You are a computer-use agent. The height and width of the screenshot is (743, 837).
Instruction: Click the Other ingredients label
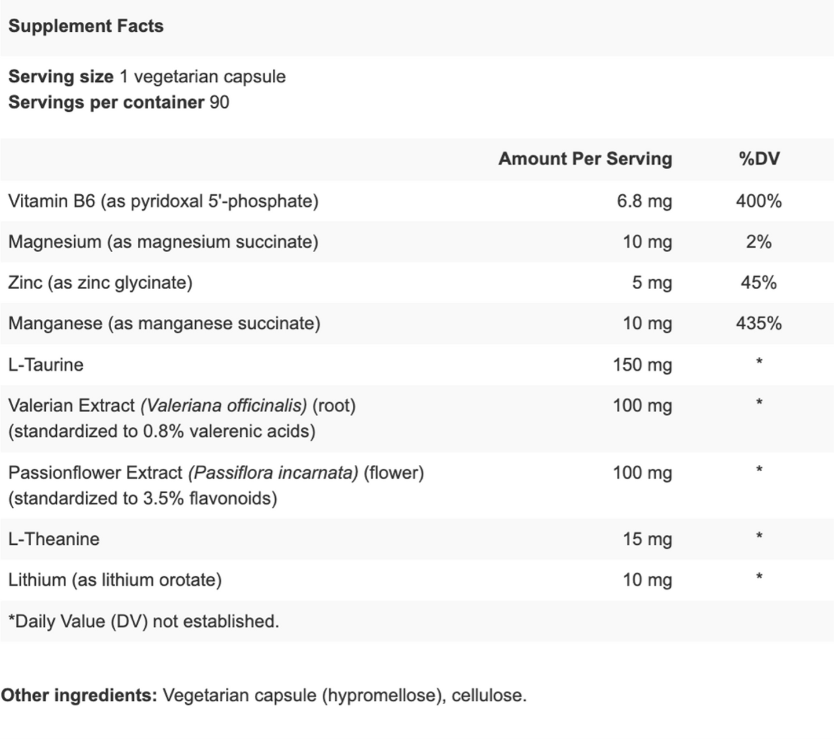tap(79, 695)
